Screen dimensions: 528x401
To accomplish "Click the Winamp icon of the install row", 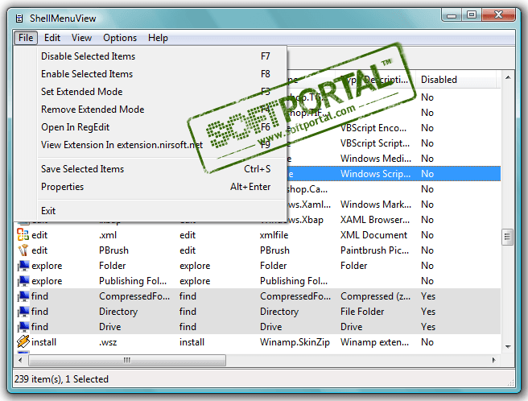I will (x=23, y=342).
